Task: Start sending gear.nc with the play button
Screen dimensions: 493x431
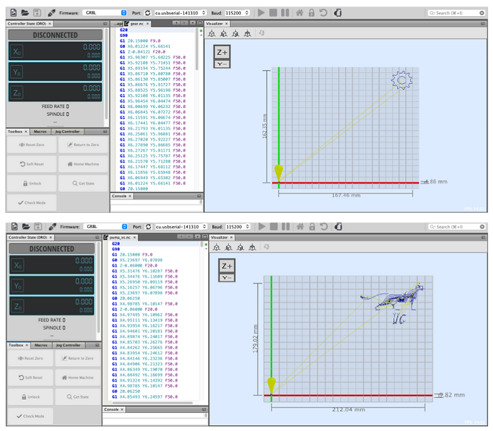Action: click(261, 13)
